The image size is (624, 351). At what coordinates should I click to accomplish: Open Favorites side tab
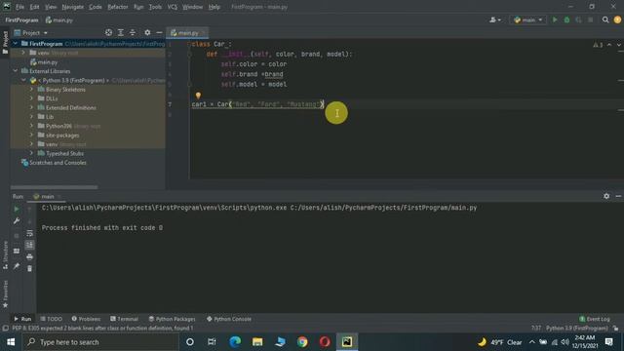[x=5, y=294]
